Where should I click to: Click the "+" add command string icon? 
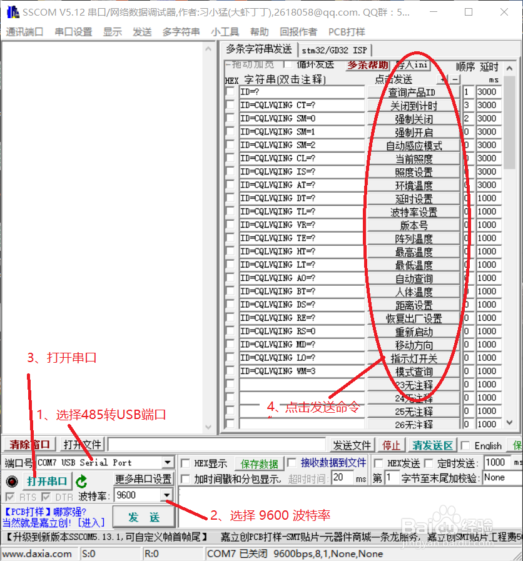click(x=442, y=79)
